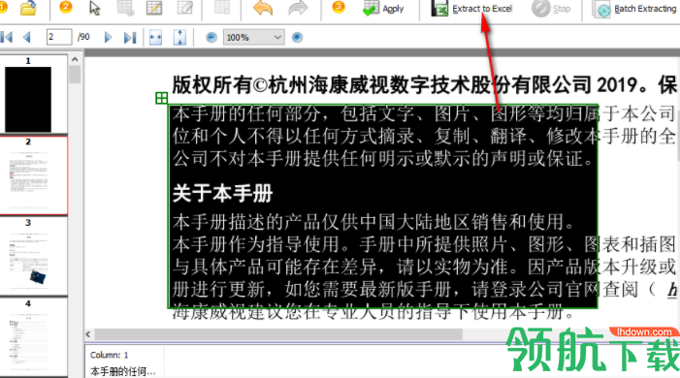Click the thumbnail panel scrollbar thumb

pyautogui.click(x=75, y=74)
